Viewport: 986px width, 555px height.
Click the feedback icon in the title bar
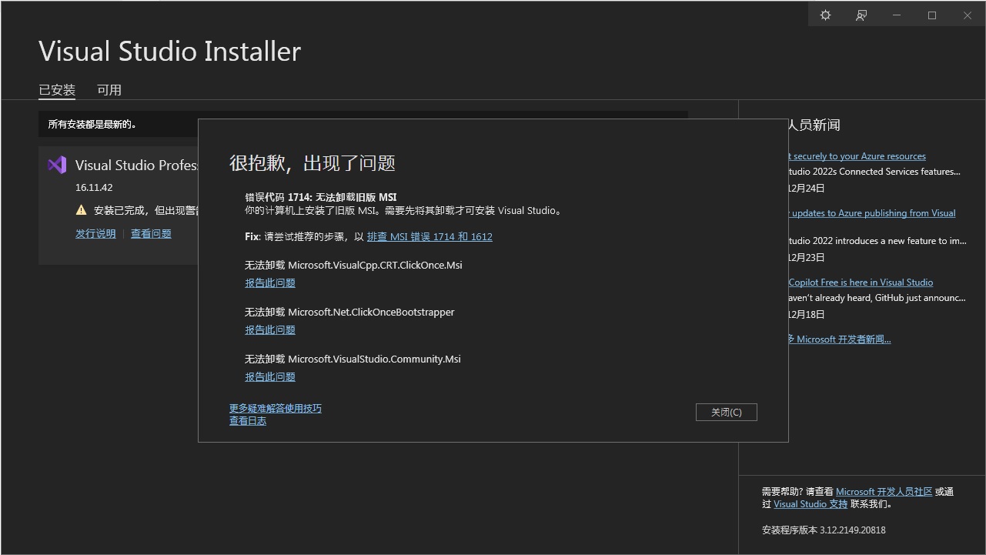(861, 15)
